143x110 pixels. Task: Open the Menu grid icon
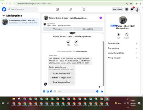126,9
